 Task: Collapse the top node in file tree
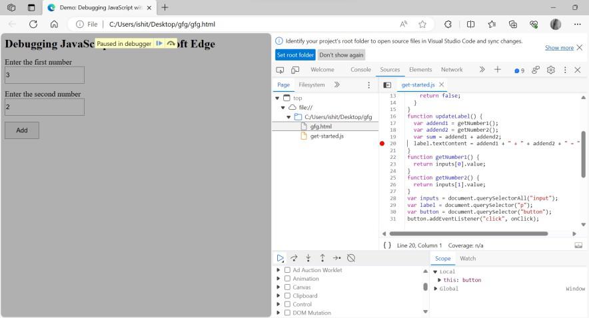(278, 98)
